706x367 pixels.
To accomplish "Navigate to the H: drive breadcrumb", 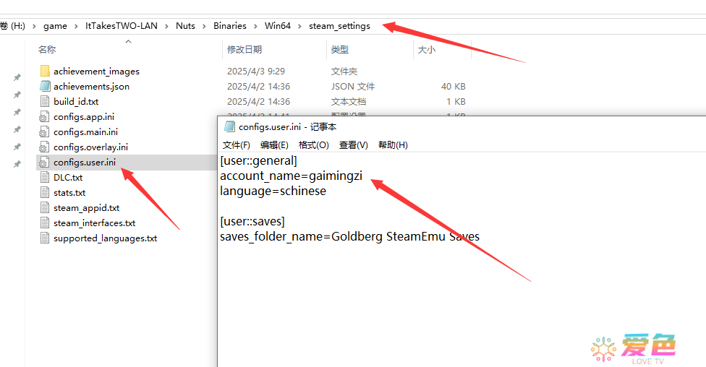I will 12,26.
